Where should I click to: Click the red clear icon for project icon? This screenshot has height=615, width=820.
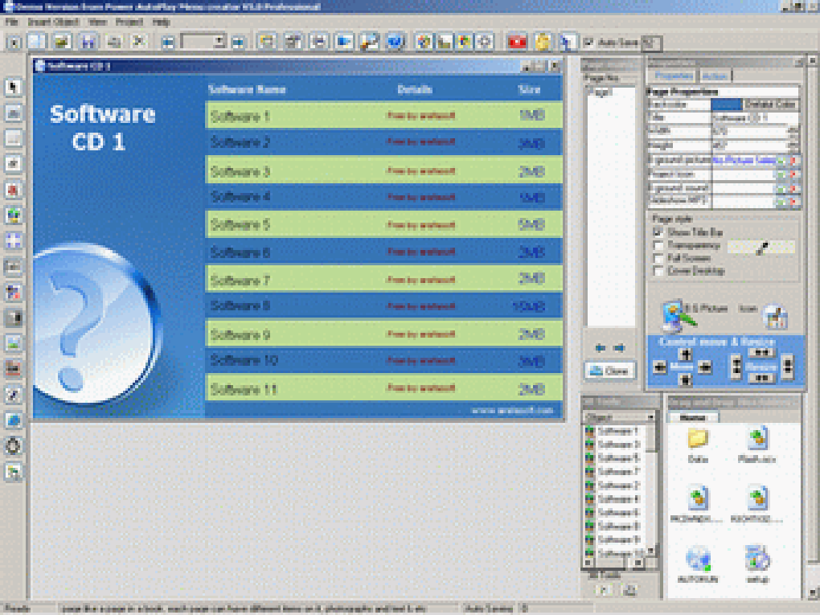click(793, 174)
